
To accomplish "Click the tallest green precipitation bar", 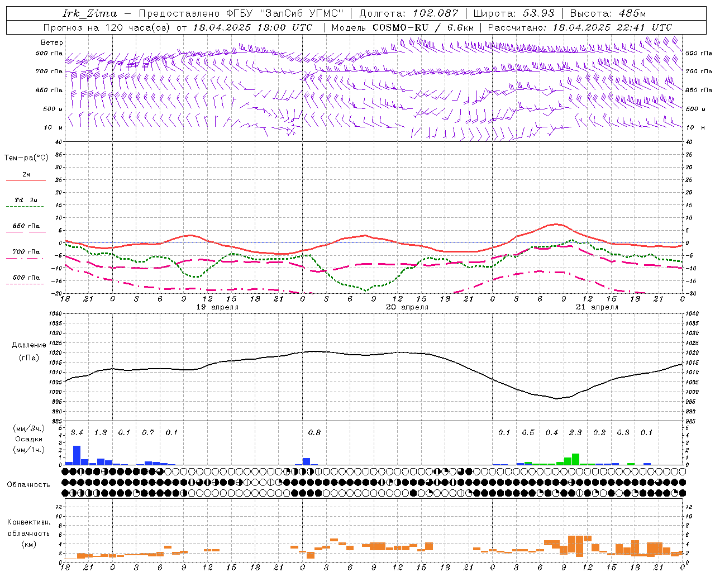I will pyautogui.click(x=575, y=459).
